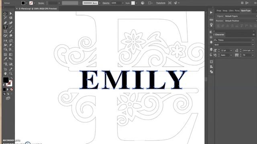Select the Column Graph tool
This screenshot has width=257, height=144.
click(11, 64)
